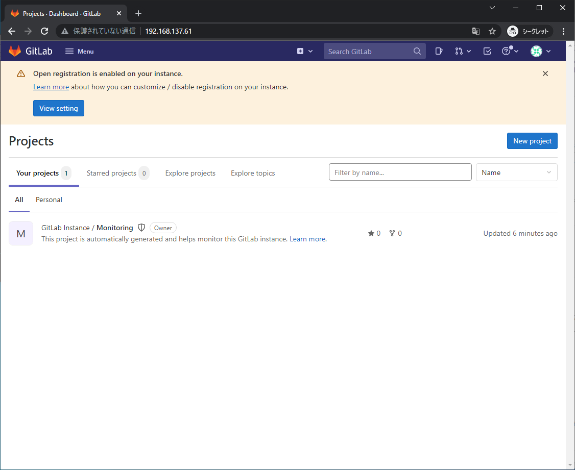Open the browser three-dot menu
This screenshot has height=470, width=575.
[x=563, y=31]
